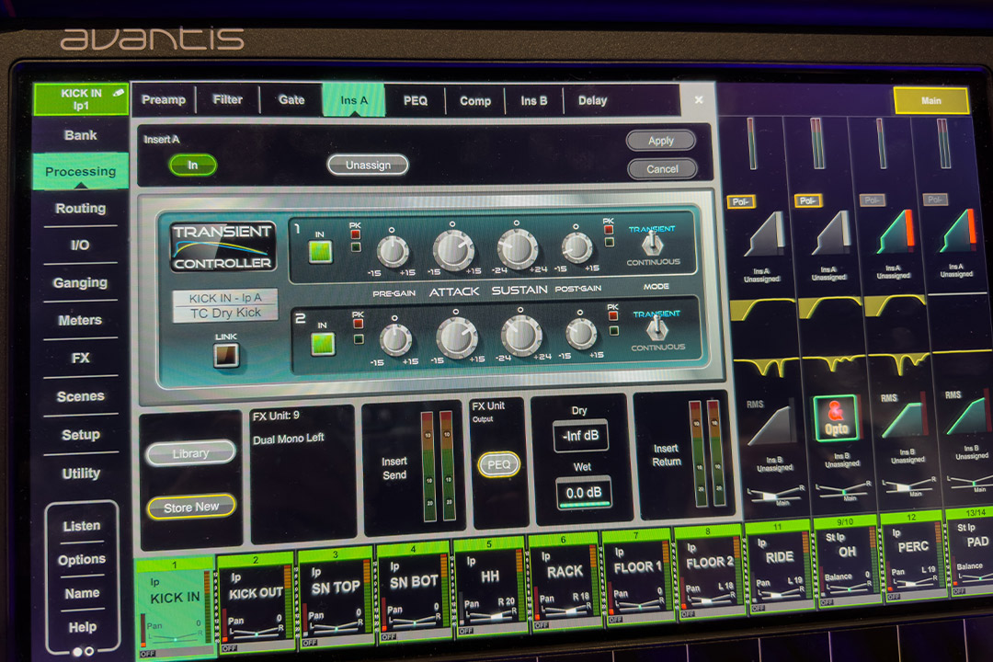Open the Utility screen
993x662 pixels.
(x=80, y=474)
